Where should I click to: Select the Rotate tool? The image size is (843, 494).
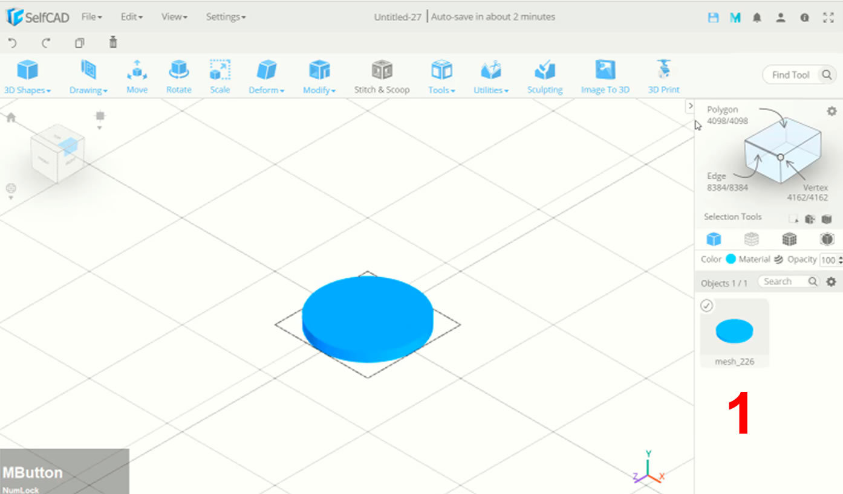point(178,77)
